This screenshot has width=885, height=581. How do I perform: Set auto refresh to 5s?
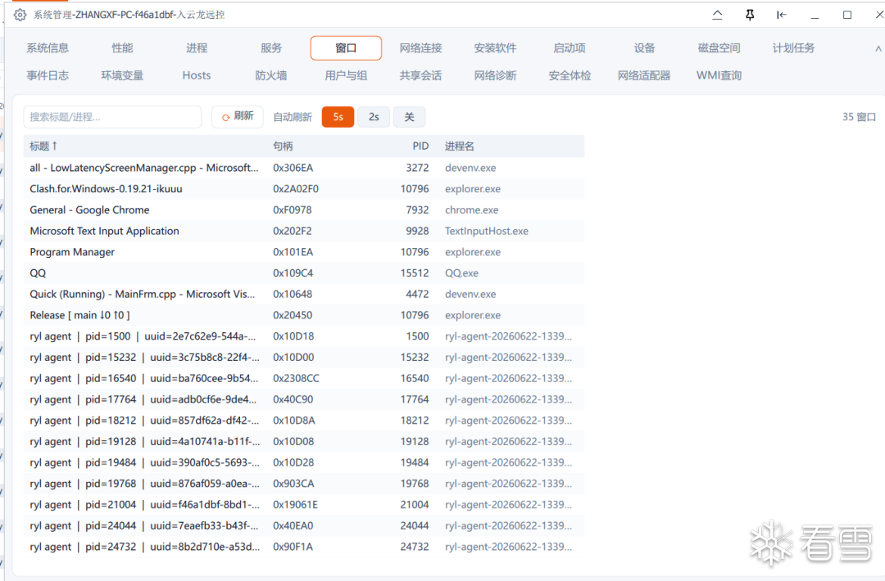tap(338, 117)
